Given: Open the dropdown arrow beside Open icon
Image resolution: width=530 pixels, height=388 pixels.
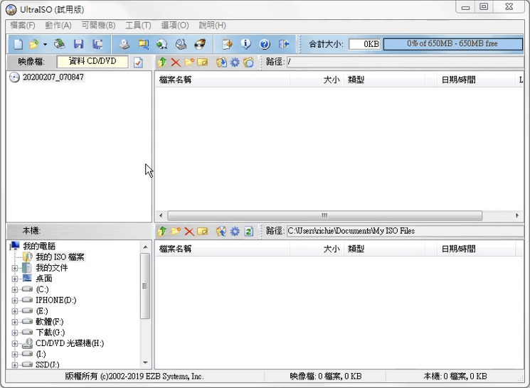Looking at the screenshot, I should tap(45, 44).
